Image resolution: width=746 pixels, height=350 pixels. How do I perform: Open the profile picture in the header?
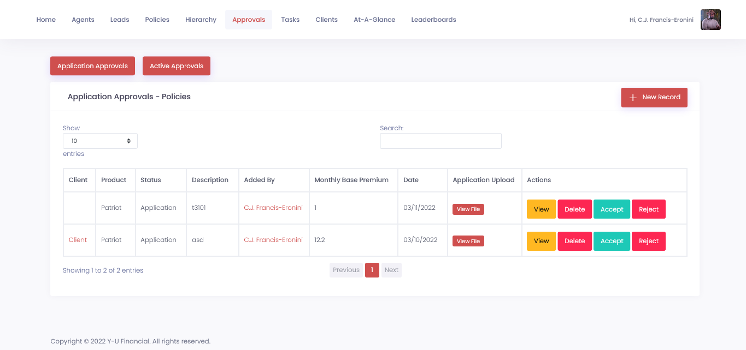(710, 19)
